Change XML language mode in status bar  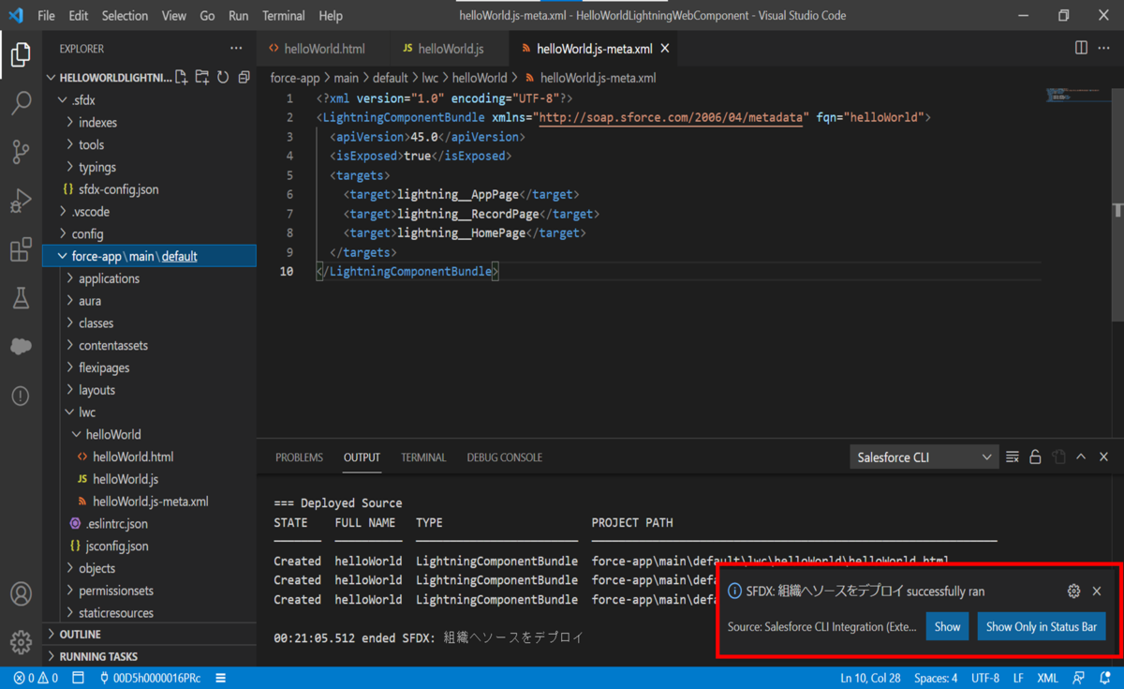point(1047,678)
